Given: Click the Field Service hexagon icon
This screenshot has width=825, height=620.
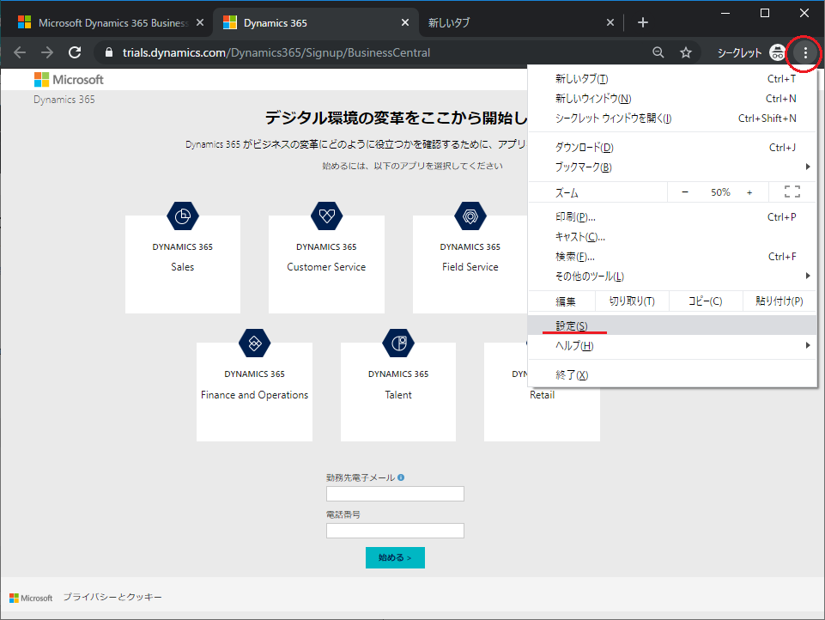Looking at the screenshot, I should click(x=470, y=216).
